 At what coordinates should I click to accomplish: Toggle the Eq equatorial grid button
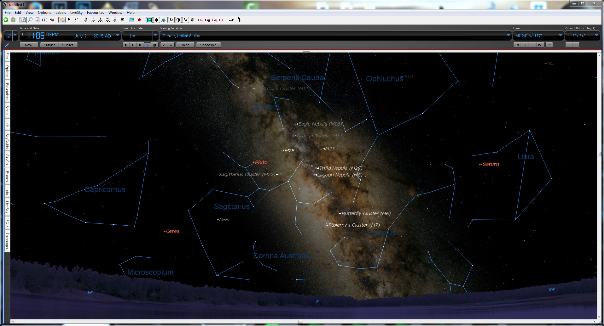coord(207,20)
